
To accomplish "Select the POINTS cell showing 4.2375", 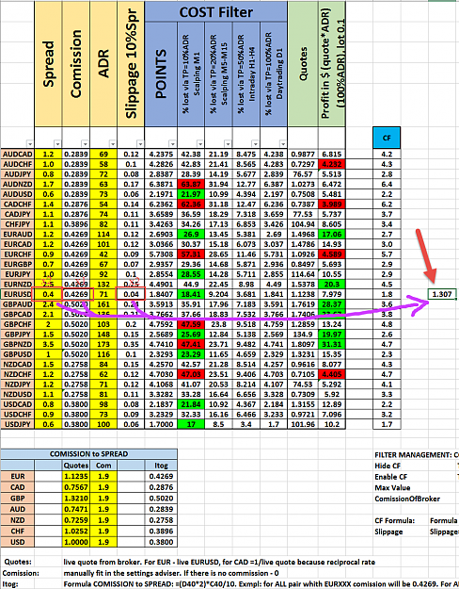I will tap(161, 155).
